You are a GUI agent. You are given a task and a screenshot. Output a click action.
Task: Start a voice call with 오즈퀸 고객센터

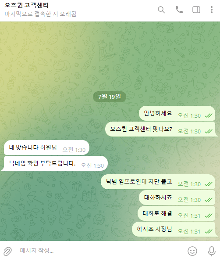(x=179, y=10)
